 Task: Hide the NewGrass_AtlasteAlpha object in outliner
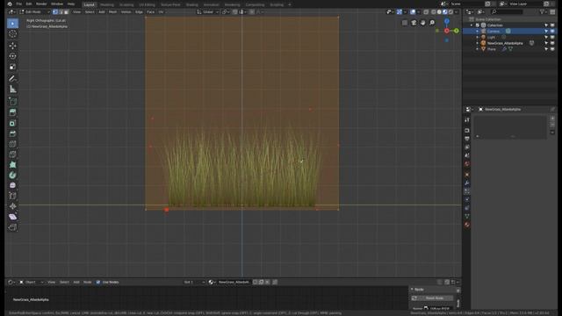click(552, 43)
